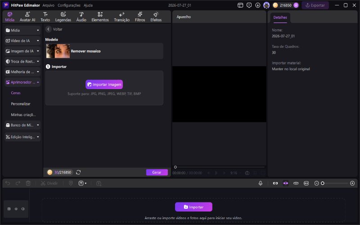Open the Filtros tab
This screenshot has width=360, height=225.
tap(140, 17)
